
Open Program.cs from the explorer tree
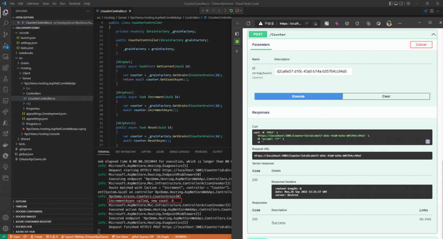33,123
